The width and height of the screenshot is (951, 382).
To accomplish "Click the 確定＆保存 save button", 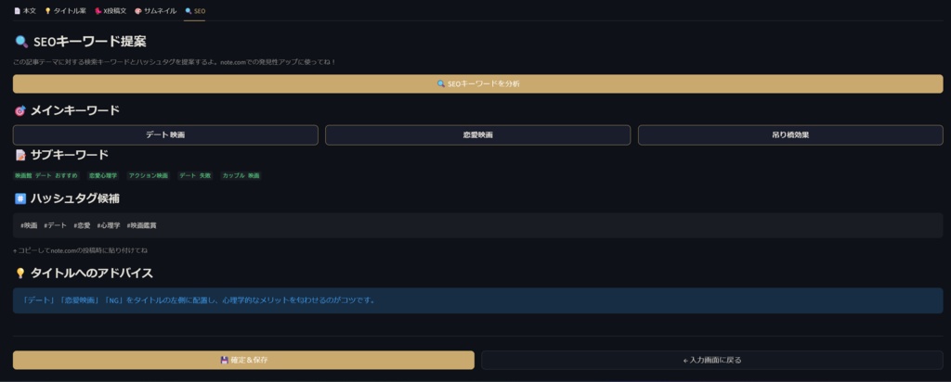I will point(244,360).
